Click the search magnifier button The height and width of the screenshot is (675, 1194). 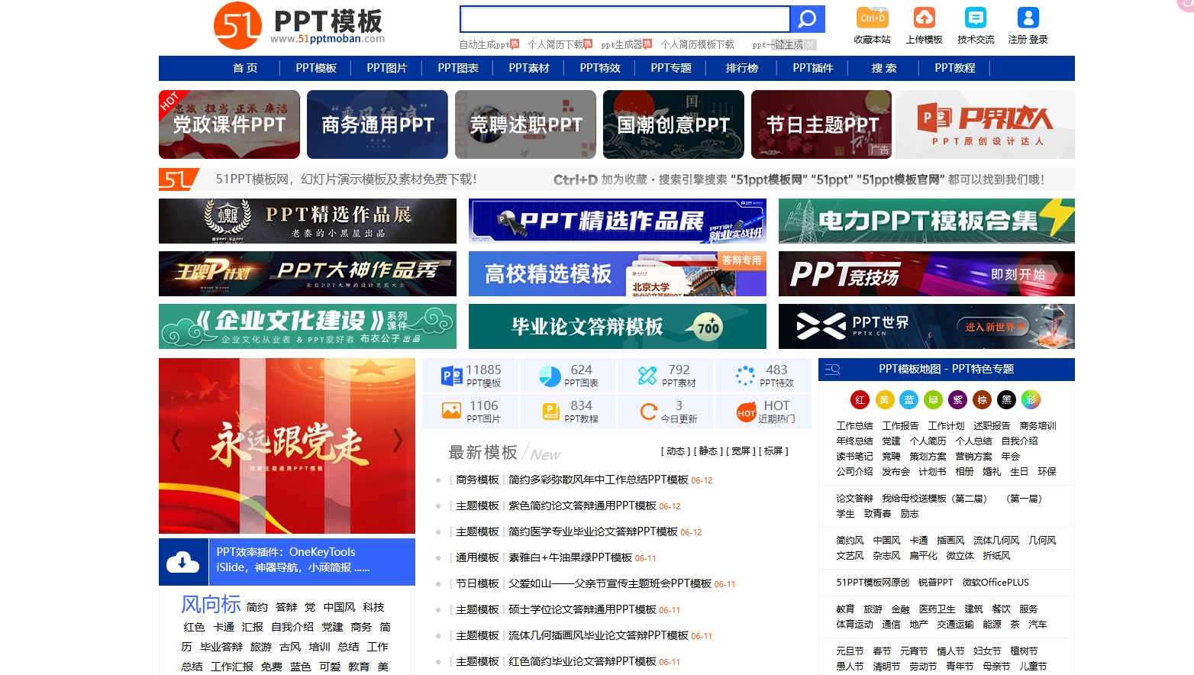click(x=807, y=18)
